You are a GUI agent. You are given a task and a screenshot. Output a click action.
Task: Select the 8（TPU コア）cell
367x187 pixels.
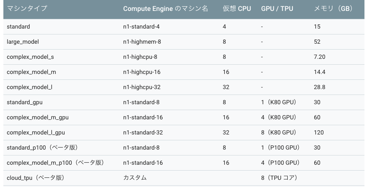click(x=279, y=178)
